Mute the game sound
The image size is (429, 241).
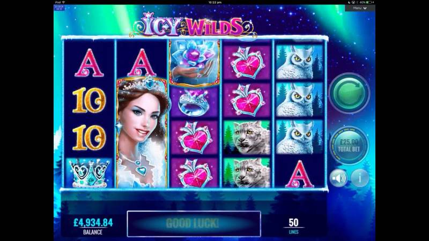pyautogui.click(x=339, y=178)
